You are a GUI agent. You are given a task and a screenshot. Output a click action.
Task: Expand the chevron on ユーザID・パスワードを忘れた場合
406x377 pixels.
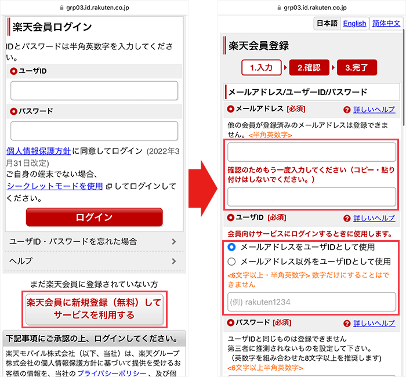click(x=174, y=242)
